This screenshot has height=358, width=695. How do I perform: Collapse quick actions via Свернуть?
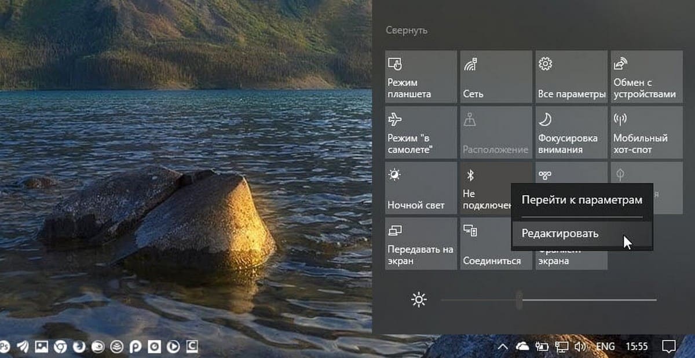[406, 30]
